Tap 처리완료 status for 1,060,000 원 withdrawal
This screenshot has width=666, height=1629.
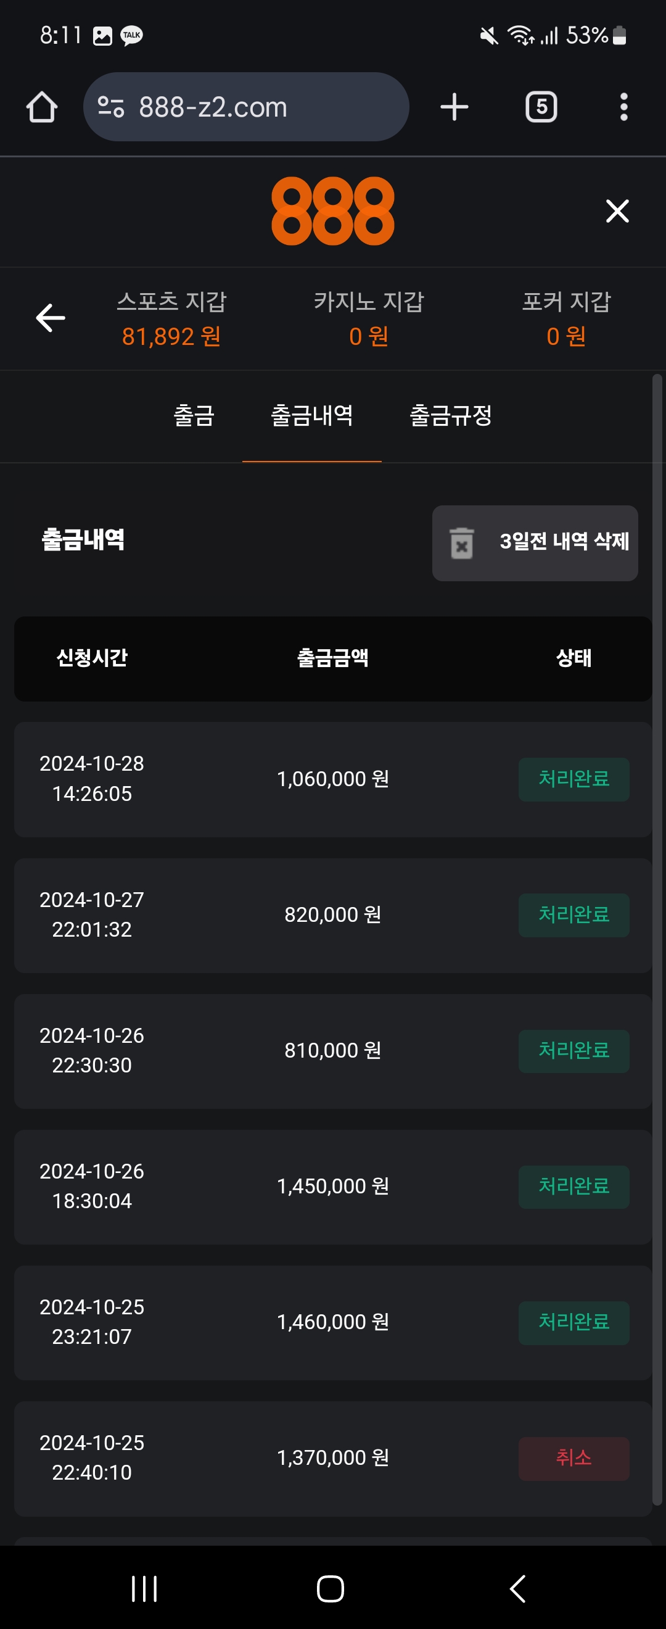coord(573,779)
